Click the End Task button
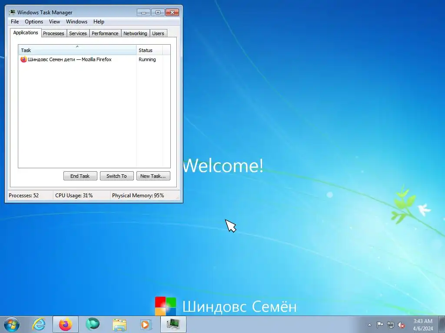445x333 pixels. pos(80,176)
